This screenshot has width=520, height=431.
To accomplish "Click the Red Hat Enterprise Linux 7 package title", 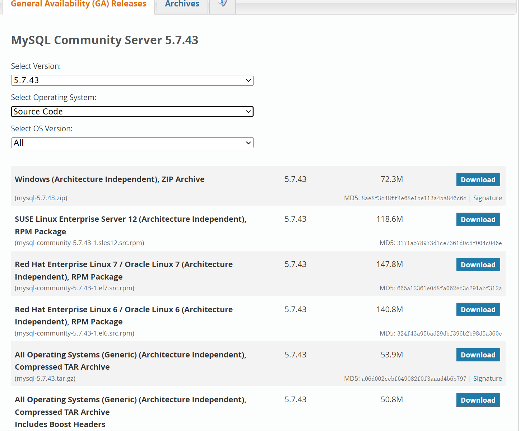I will [124, 271].
